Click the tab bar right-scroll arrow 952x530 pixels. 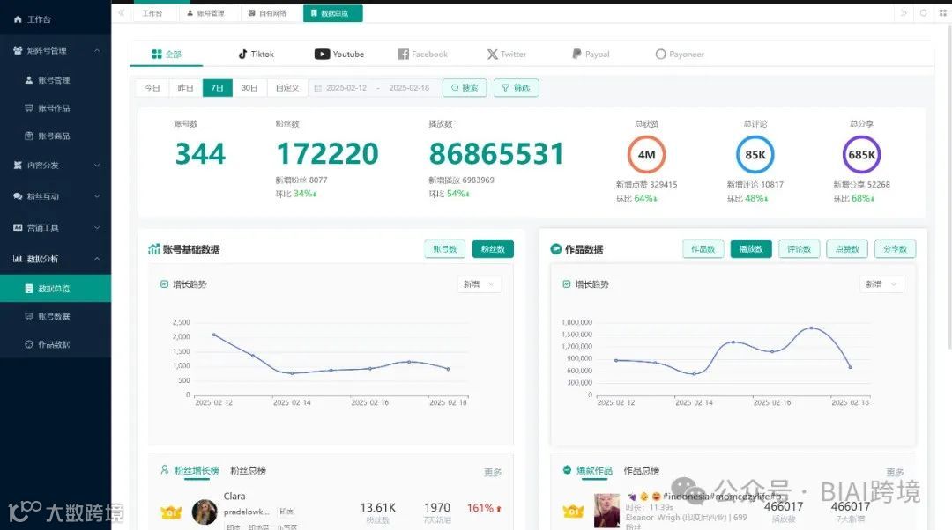point(904,12)
